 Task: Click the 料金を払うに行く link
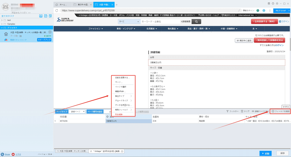tap(21, 13)
